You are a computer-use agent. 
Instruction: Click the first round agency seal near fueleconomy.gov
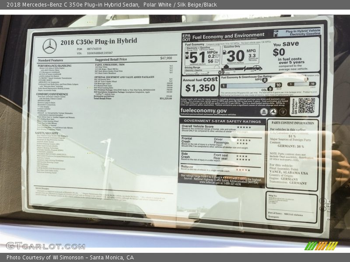click(x=264, y=112)
